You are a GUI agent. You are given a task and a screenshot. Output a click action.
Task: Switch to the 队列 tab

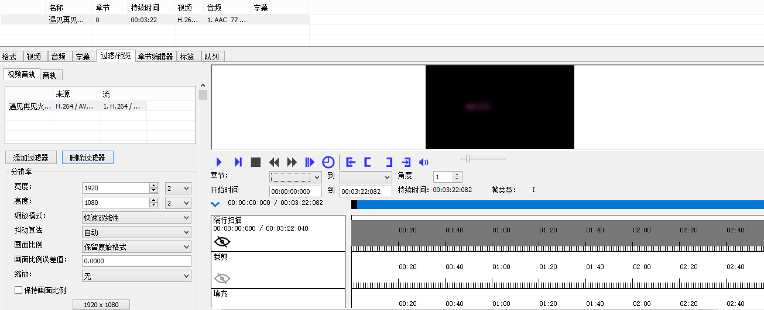click(212, 57)
